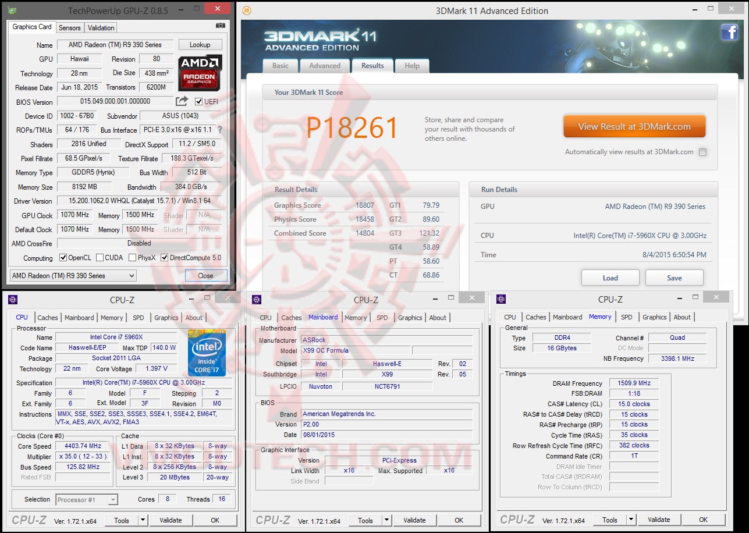Toggle the UEFI checkbox in GPU-Z
Image resolution: width=749 pixels, height=533 pixels.
coord(198,102)
